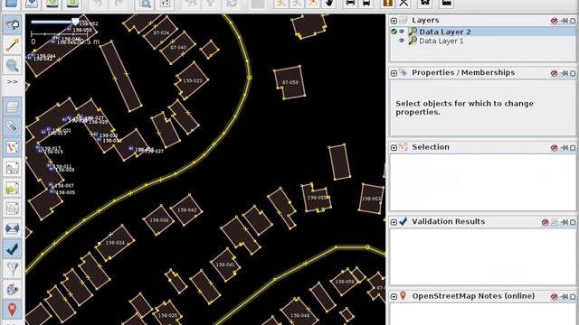Screen dimensions: 579x325
Task: Click the crossed tools icon in top toolbar
Action: point(404,4)
